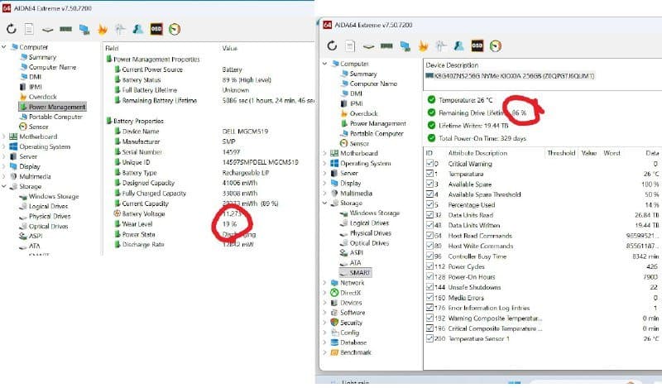Toggle Data Units Read checkbox
This screenshot has width=662, height=388.
coord(429,215)
